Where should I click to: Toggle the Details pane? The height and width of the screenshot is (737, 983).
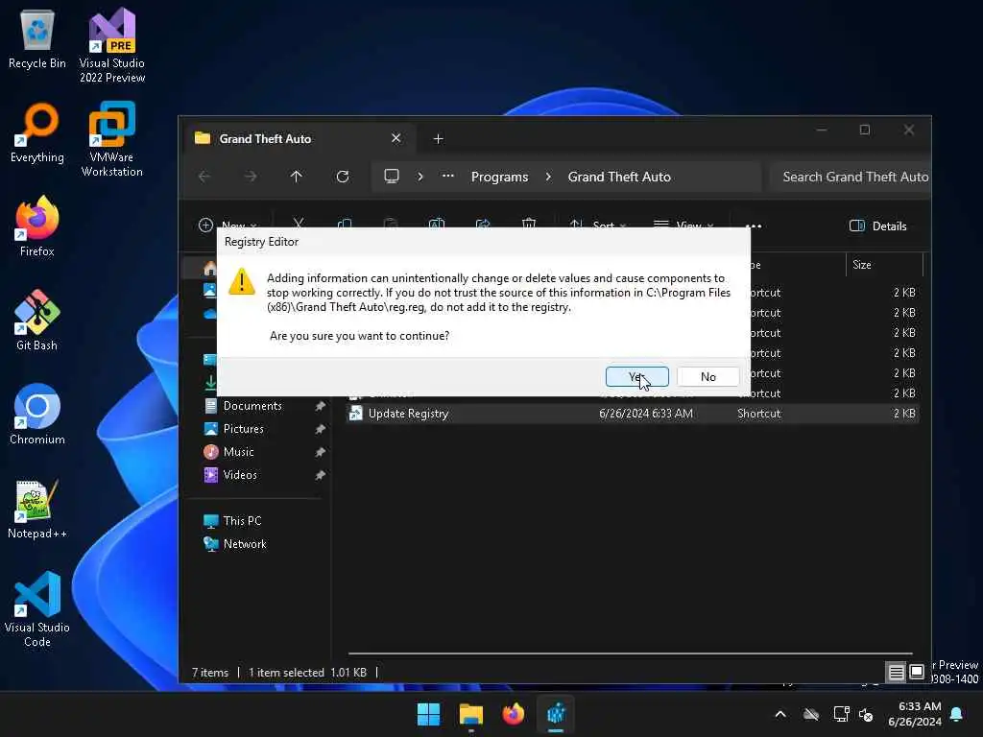coord(877,226)
